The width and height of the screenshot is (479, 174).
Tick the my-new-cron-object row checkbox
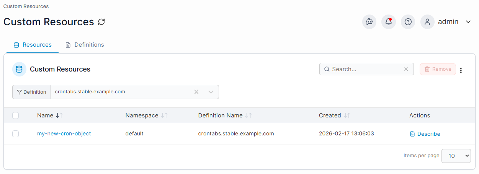(x=15, y=134)
